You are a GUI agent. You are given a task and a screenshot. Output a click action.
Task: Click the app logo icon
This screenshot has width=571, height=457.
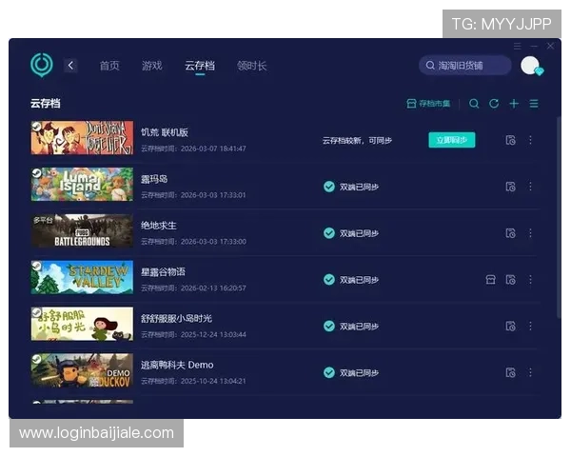[x=42, y=65]
